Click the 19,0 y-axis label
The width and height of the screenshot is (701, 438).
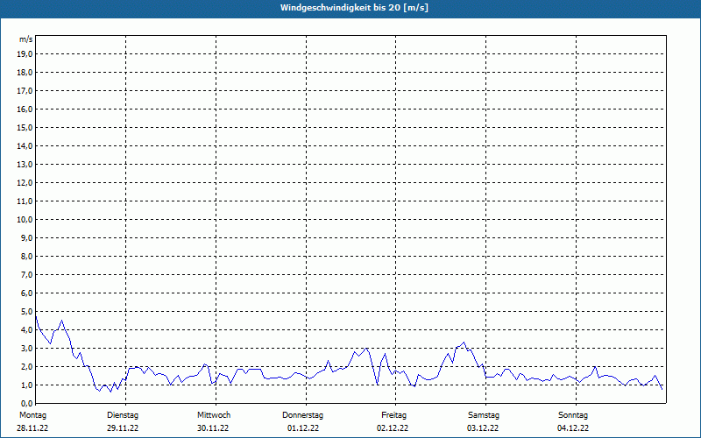(25, 54)
